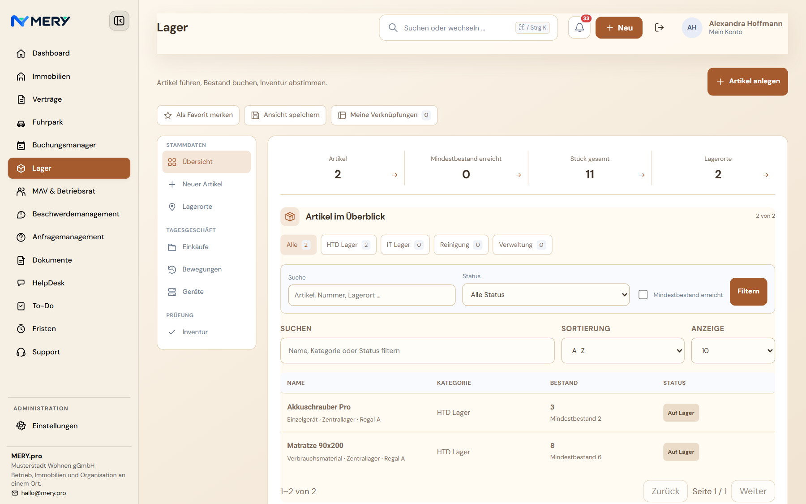Click the Artikel, Nummer, Lagerort search input
This screenshot has width=806, height=504.
[372, 295]
